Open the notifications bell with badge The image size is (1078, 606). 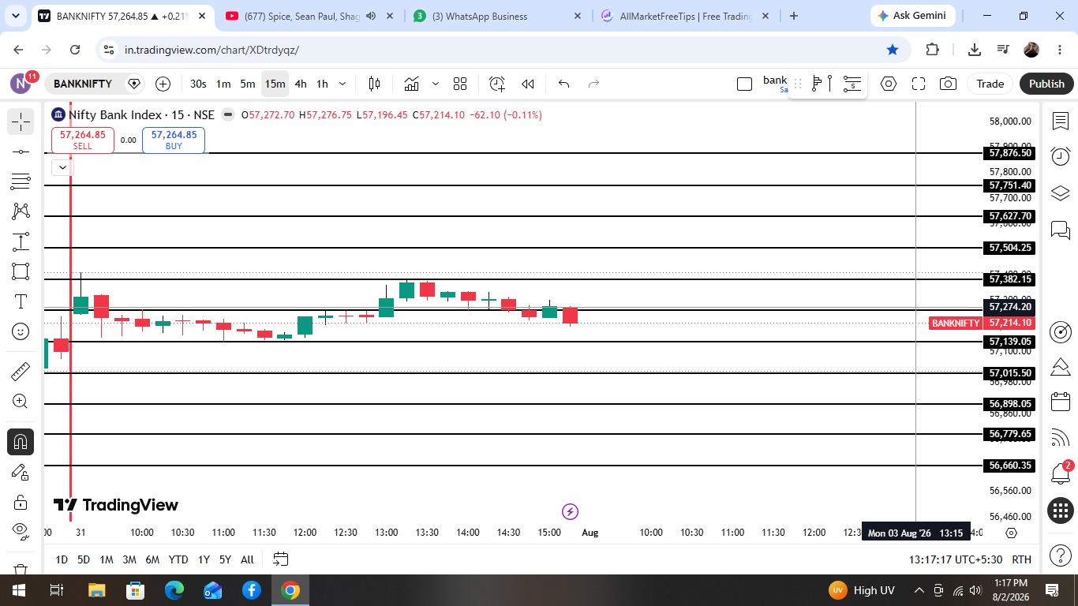pyautogui.click(x=1061, y=473)
